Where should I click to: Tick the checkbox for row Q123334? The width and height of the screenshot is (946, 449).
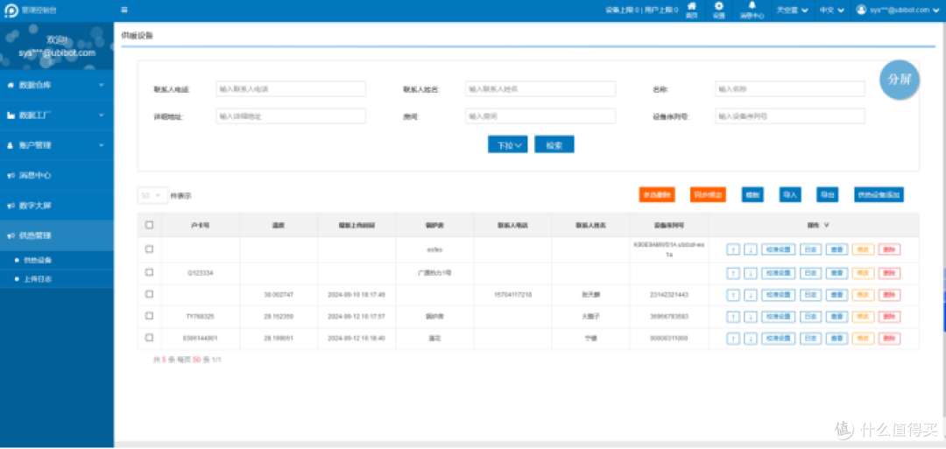(x=149, y=272)
